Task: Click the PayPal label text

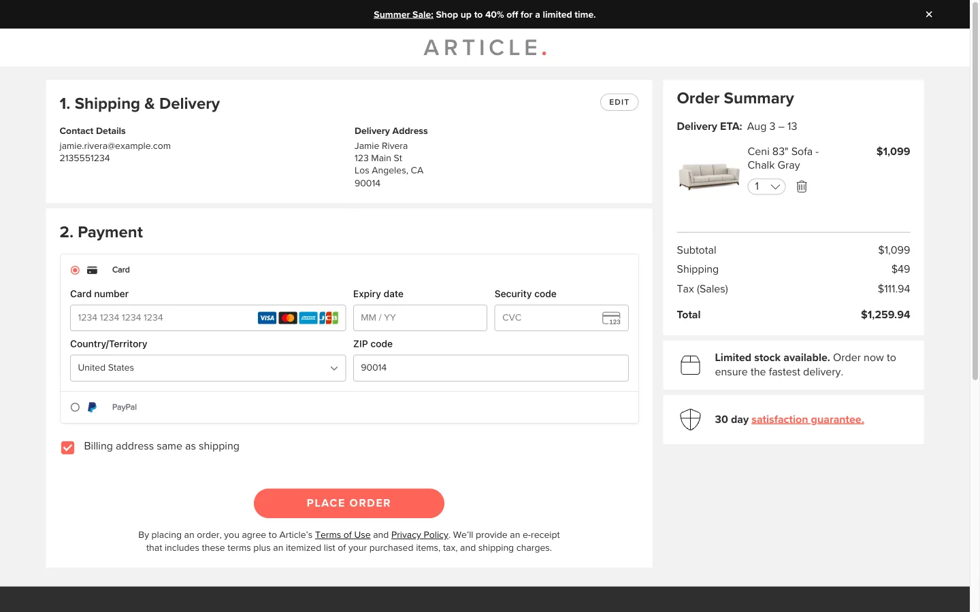Action: (125, 407)
